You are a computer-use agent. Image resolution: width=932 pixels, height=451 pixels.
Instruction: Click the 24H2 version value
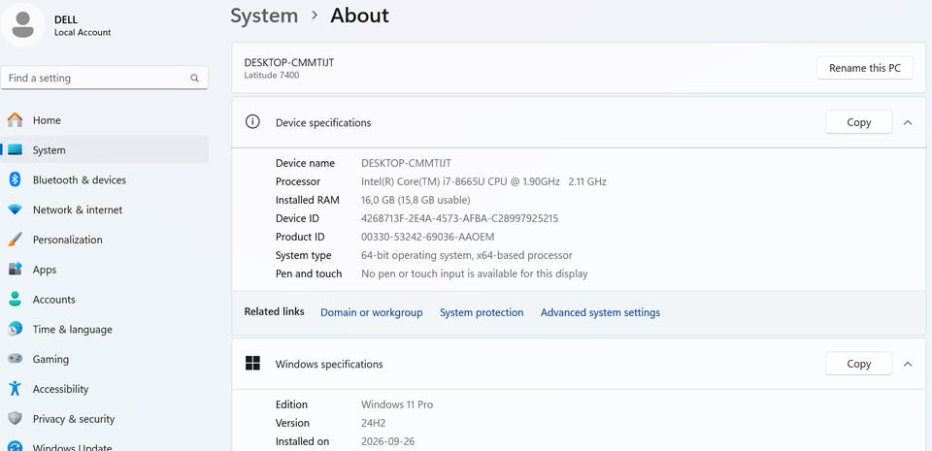pyautogui.click(x=374, y=423)
